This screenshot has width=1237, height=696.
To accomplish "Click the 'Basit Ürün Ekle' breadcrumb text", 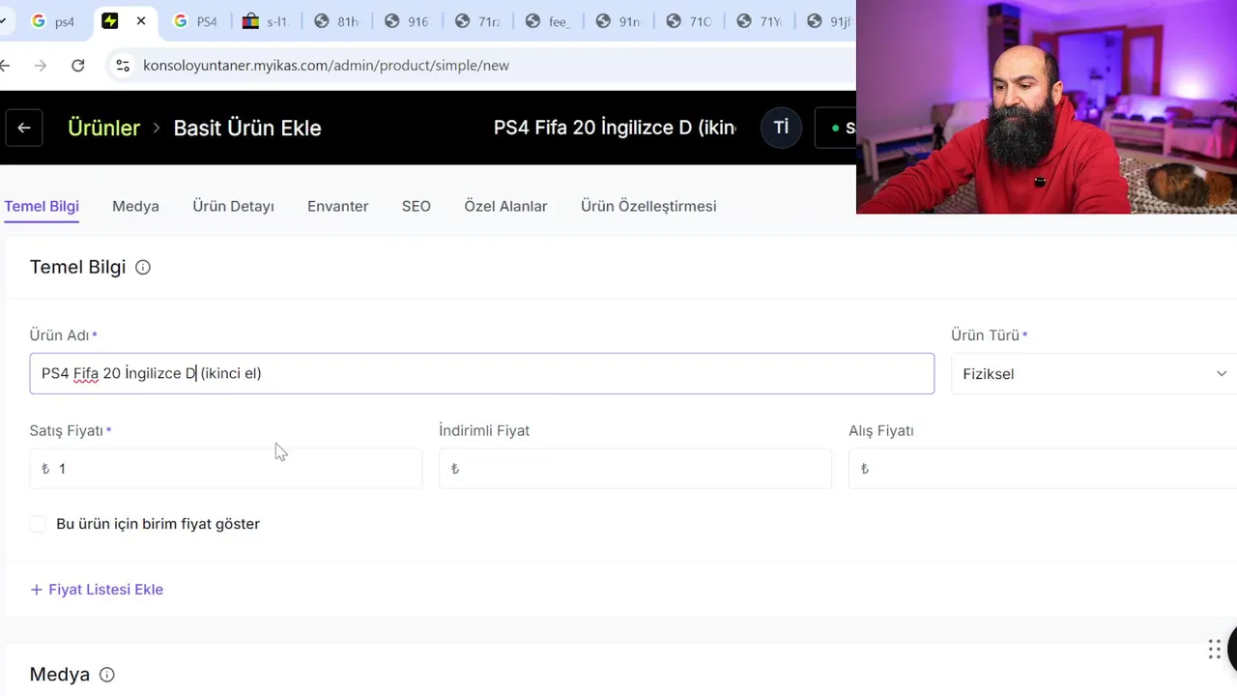I will click(247, 128).
